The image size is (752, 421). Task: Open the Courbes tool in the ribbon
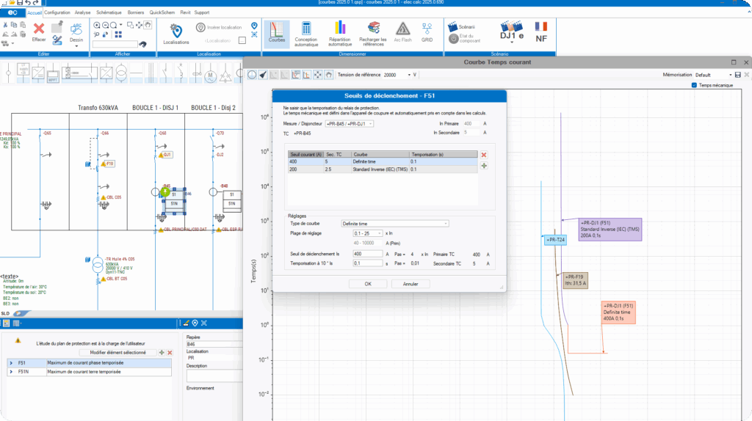click(277, 32)
